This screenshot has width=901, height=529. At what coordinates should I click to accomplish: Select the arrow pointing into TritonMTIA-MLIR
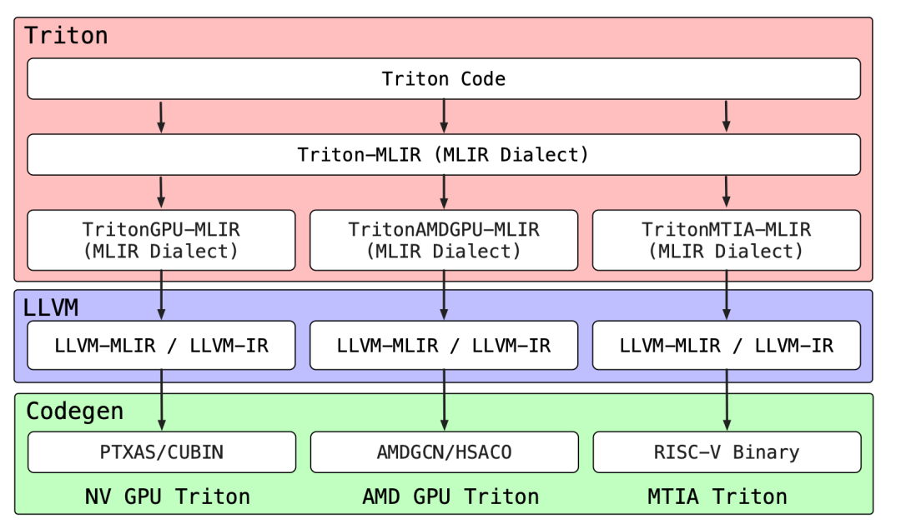tap(726, 192)
